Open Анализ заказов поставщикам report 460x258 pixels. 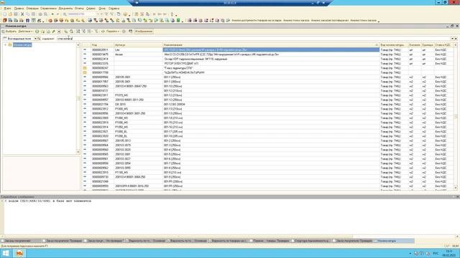point(330,21)
